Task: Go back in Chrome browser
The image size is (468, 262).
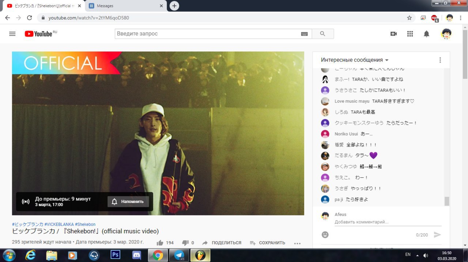Action: (7, 18)
